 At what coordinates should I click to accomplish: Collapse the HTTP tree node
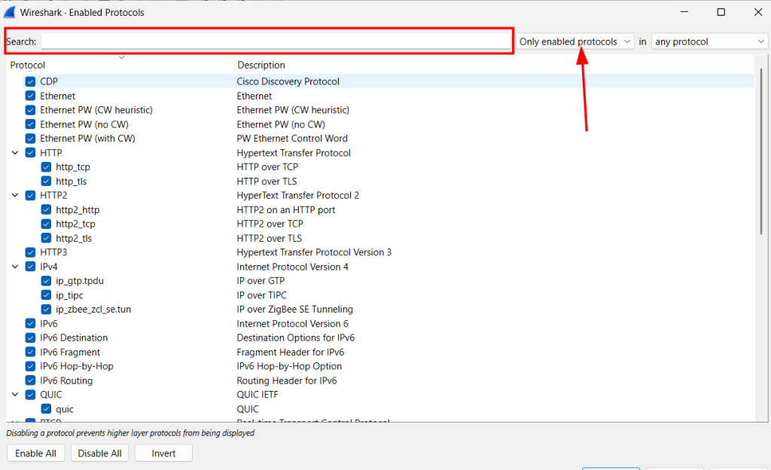click(x=15, y=153)
